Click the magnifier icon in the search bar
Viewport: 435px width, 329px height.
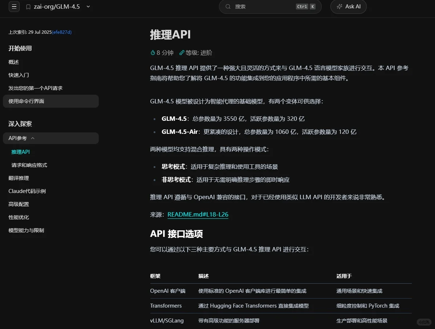pos(227,7)
